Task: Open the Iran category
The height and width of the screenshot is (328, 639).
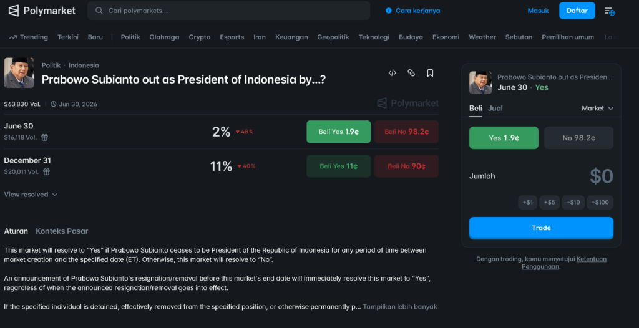Action: click(260, 37)
